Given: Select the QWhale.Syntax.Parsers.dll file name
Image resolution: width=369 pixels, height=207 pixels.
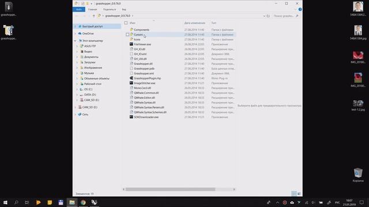Looking at the screenshot, I should click(x=149, y=108).
